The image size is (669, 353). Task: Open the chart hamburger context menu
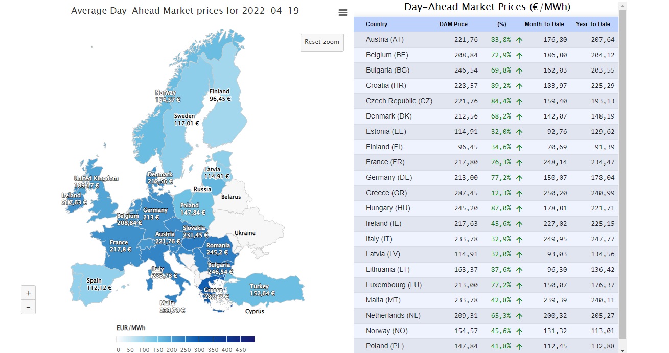[x=343, y=13]
